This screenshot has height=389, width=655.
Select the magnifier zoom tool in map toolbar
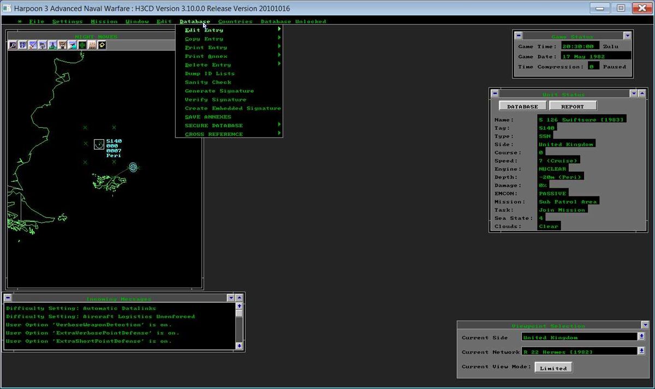pyautogui.click(x=13, y=45)
